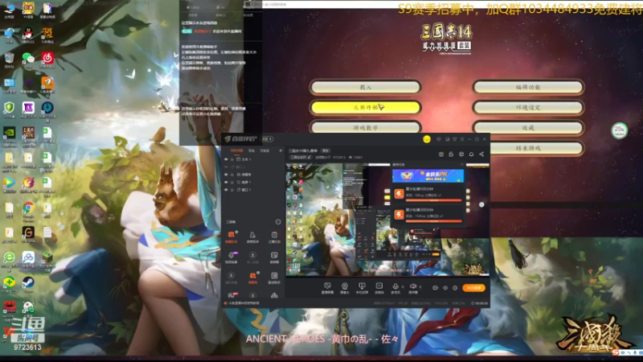Screen dimensions: 643x362
Task: Toggle the mode switch beside the app logo
Action: click(x=267, y=139)
